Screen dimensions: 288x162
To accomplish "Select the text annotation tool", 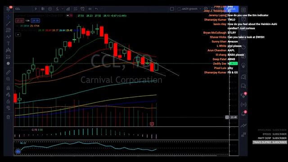I will (8, 43).
